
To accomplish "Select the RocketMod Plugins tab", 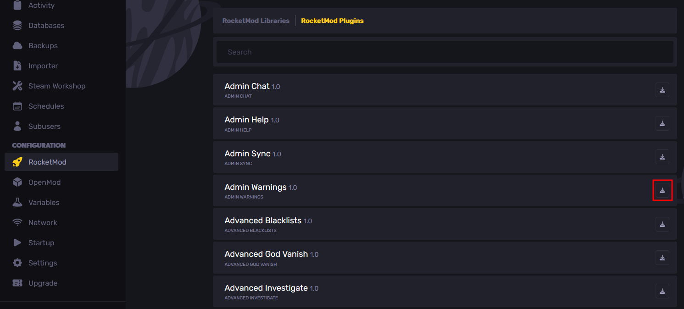I will pos(332,21).
